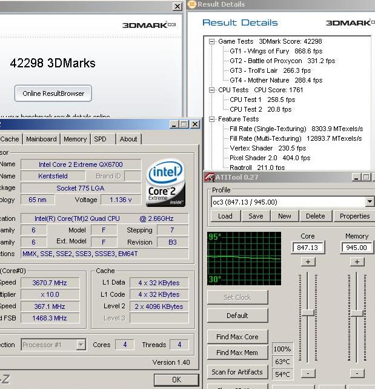Viewport: 375px width, 389px height.
Task: Click the temperature graph in ATITool
Action: pyautogui.click(x=244, y=259)
